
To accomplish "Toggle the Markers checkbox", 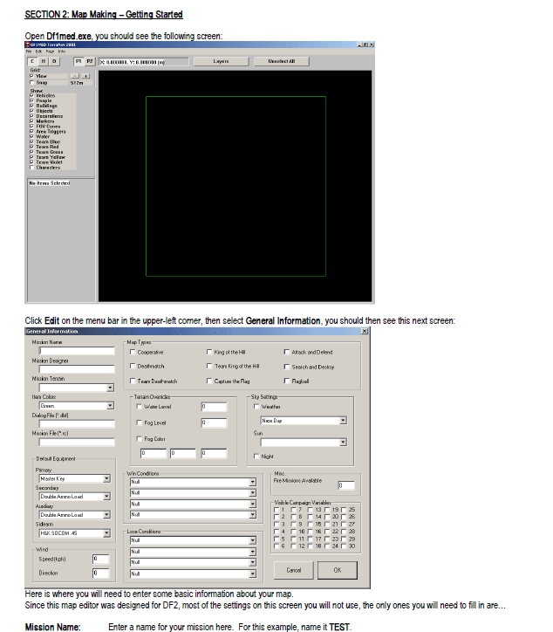I will (31, 121).
